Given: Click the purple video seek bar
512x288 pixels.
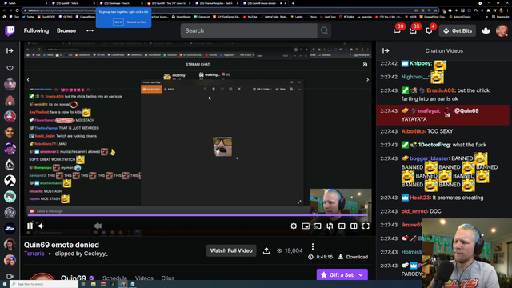Looking at the screenshot, I should pyautogui.click(x=198, y=215).
